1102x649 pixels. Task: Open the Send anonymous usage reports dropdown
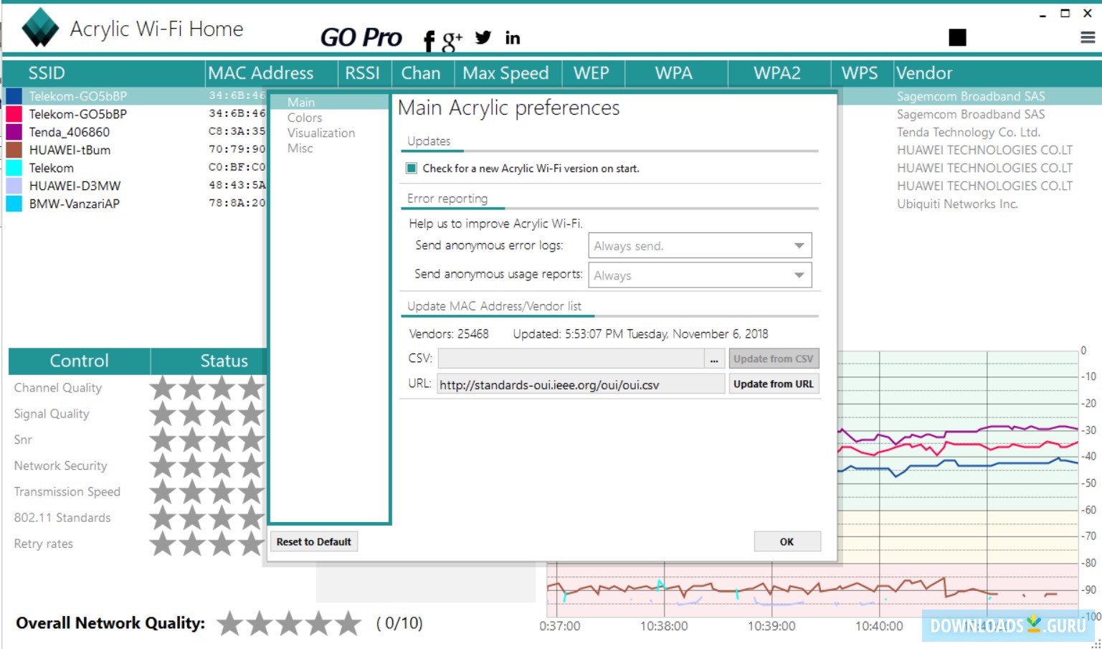click(700, 275)
